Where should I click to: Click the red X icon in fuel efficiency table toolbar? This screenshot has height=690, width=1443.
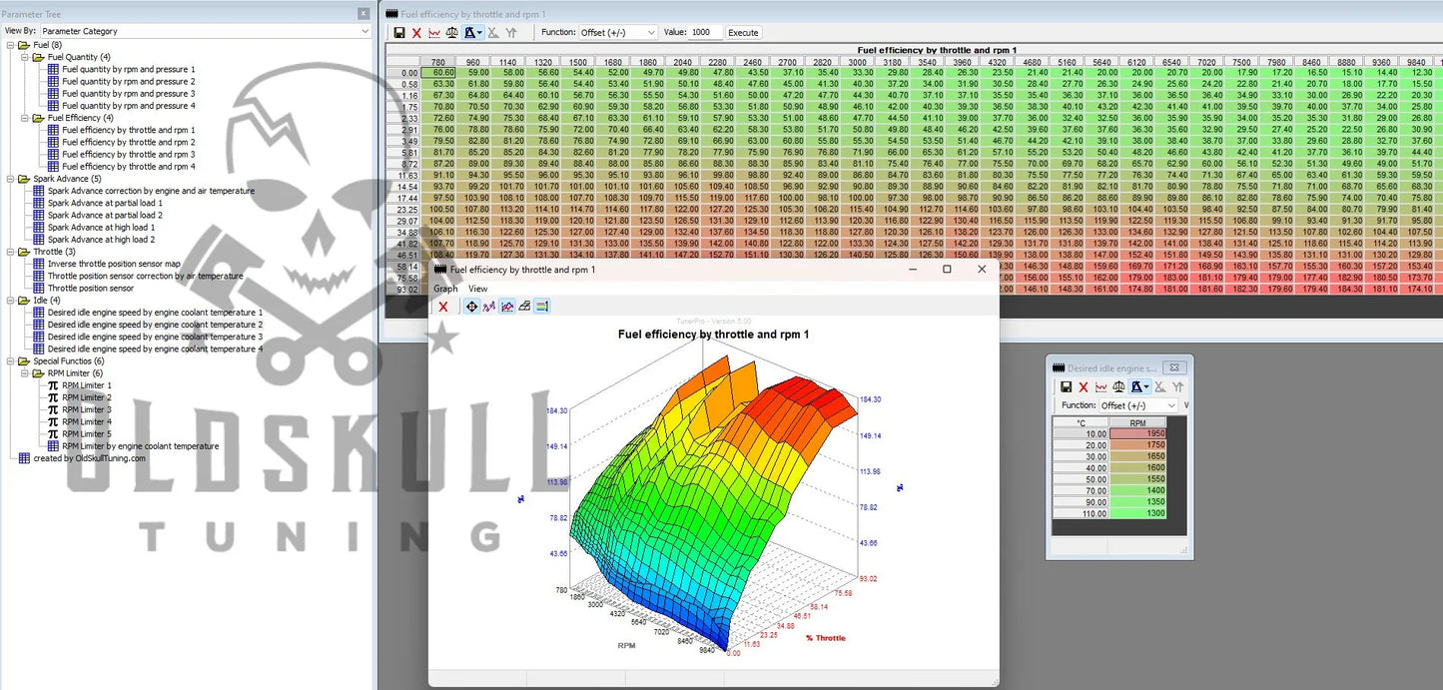[x=417, y=33]
